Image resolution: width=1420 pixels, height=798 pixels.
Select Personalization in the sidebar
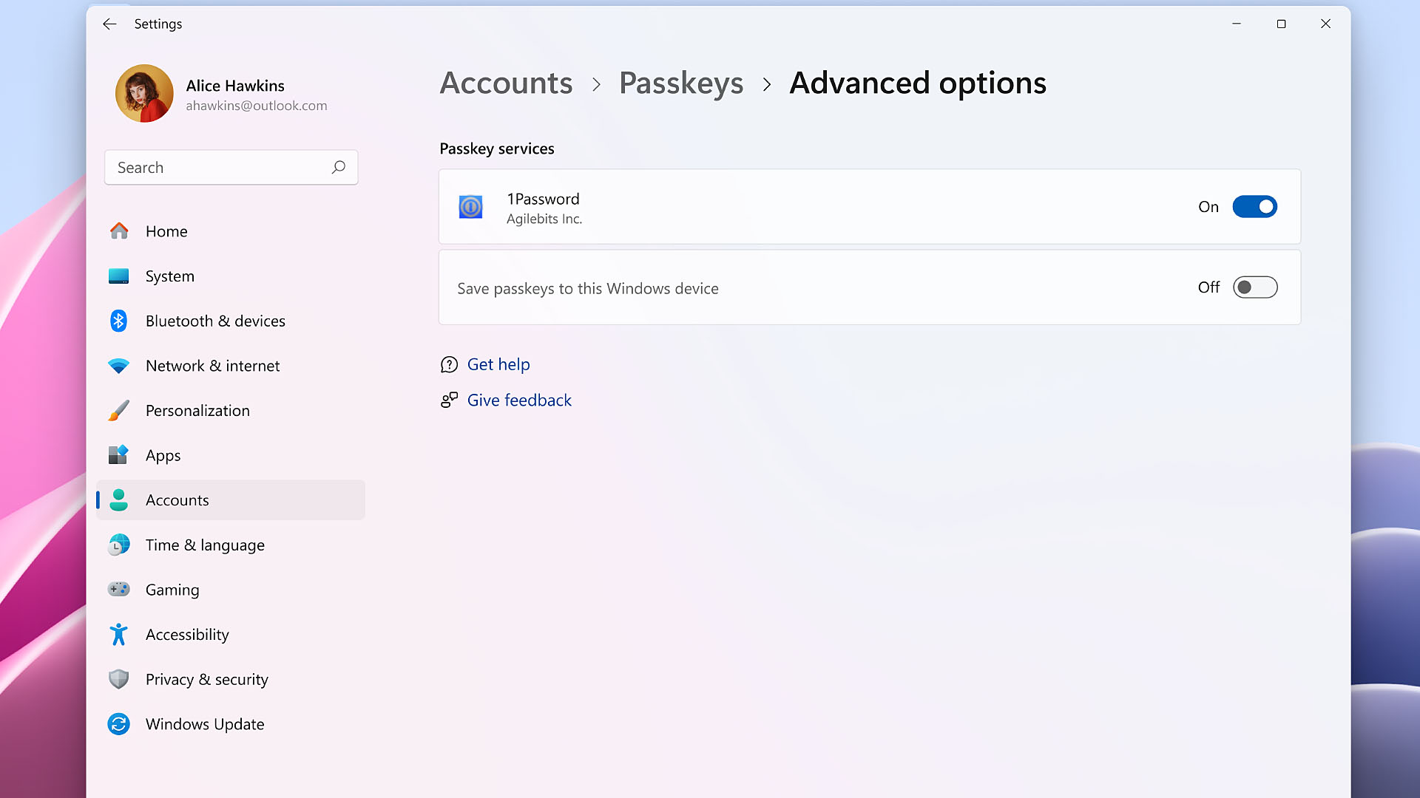pos(197,410)
